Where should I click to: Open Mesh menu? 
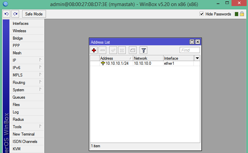point(27,53)
